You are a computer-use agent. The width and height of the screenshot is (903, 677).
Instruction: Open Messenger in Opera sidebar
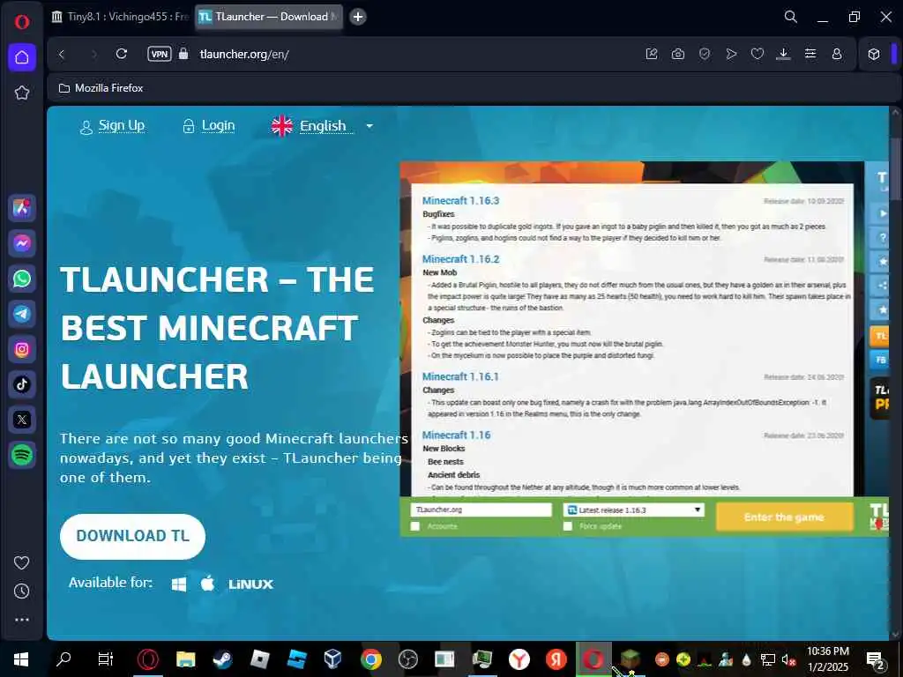[22, 243]
